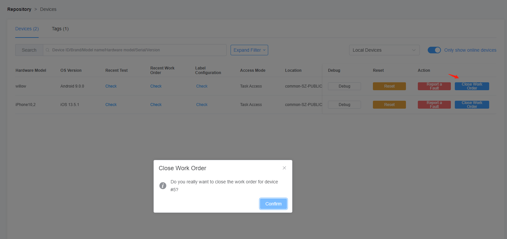
Task: Open Label Configuration Check for willow
Action: (x=202, y=86)
